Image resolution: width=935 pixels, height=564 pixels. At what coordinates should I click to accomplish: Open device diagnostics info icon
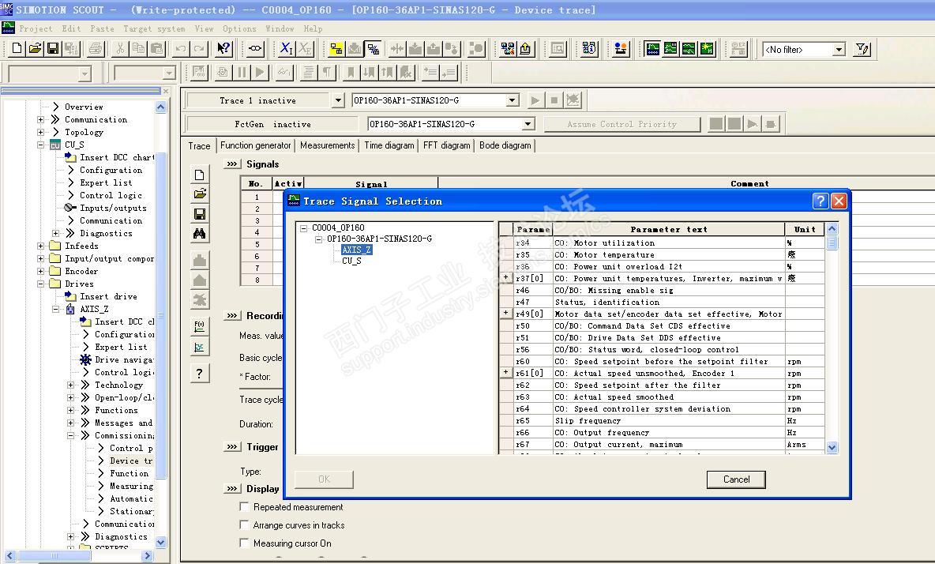(x=589, y=48)
